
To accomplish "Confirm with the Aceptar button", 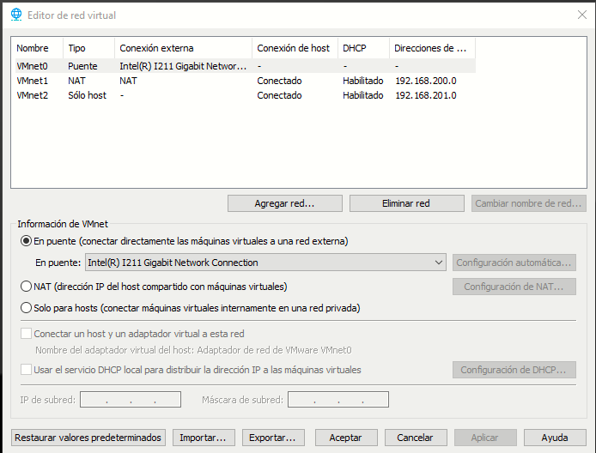I will point(346,438).
